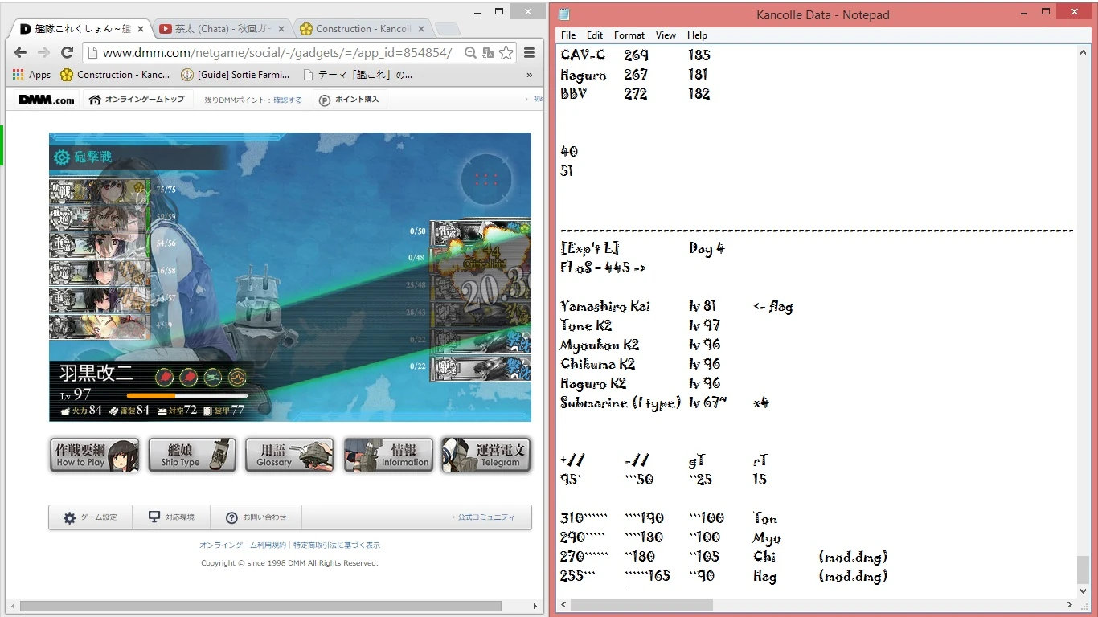Open the Construction - Kanc... bookmark

click(115, 75)
